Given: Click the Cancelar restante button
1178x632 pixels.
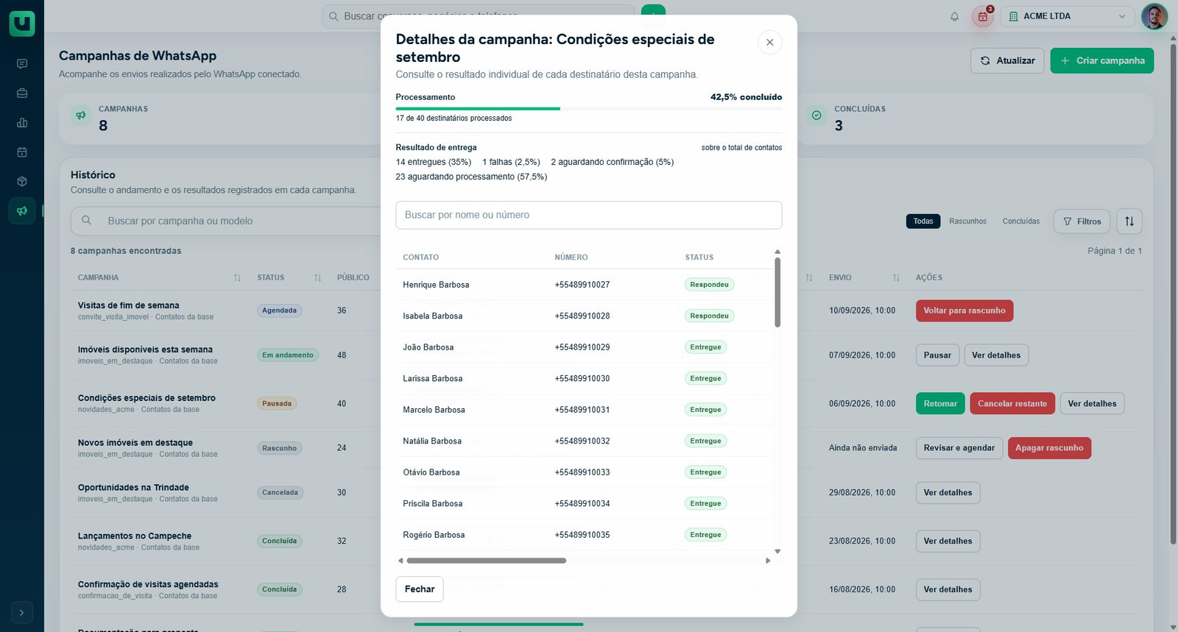Looking at the screenshot, I should (1012, 404).
